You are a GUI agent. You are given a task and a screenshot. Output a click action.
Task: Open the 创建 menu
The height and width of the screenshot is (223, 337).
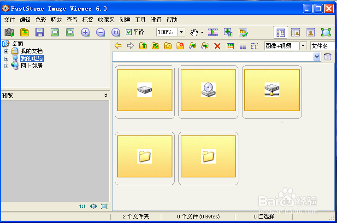(124, 20)
